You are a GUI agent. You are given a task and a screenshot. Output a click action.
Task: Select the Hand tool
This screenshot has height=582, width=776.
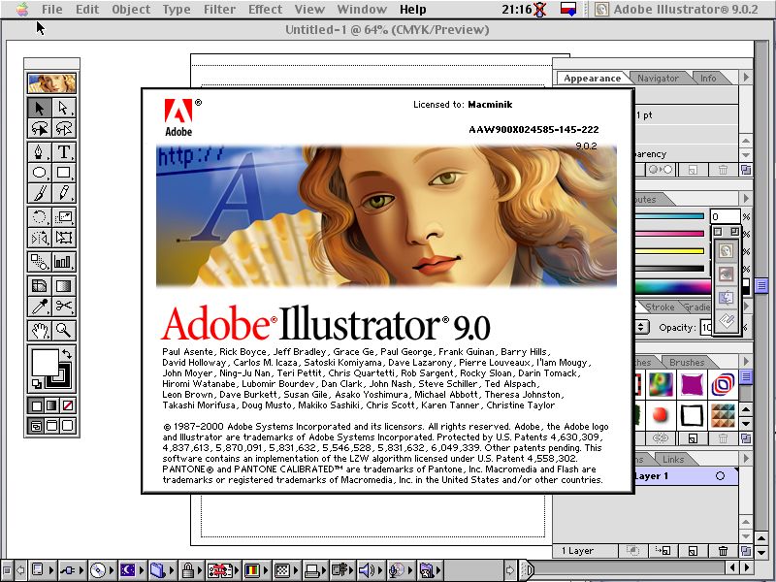tap(40, 330)
